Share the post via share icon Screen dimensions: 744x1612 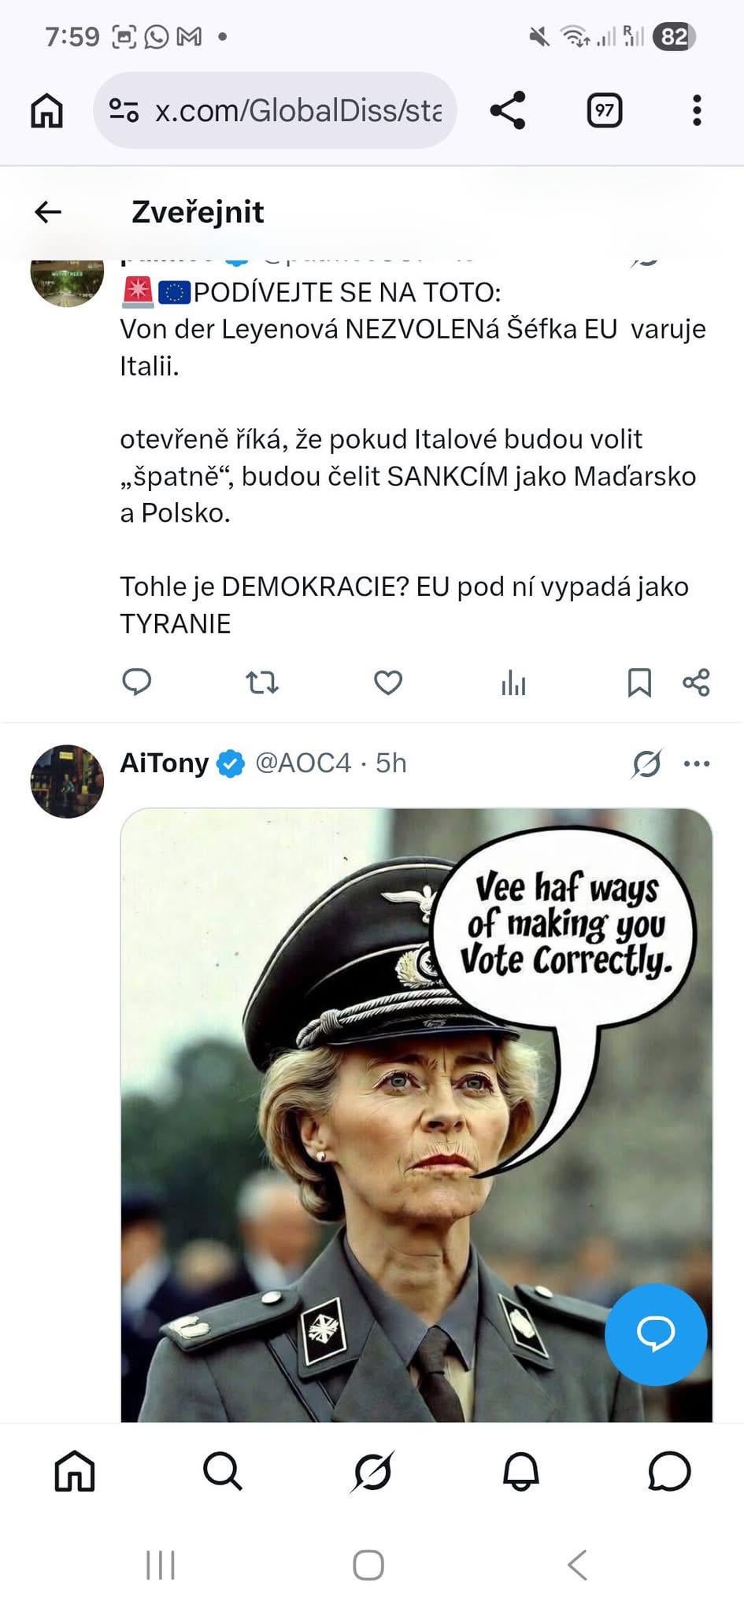tap(696, 682)
